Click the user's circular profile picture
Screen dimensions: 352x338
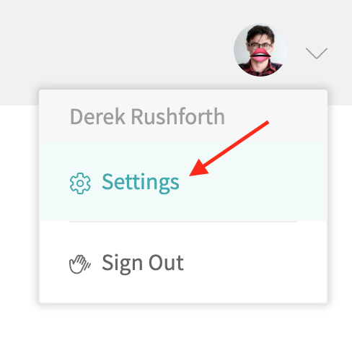click(260, 50)
